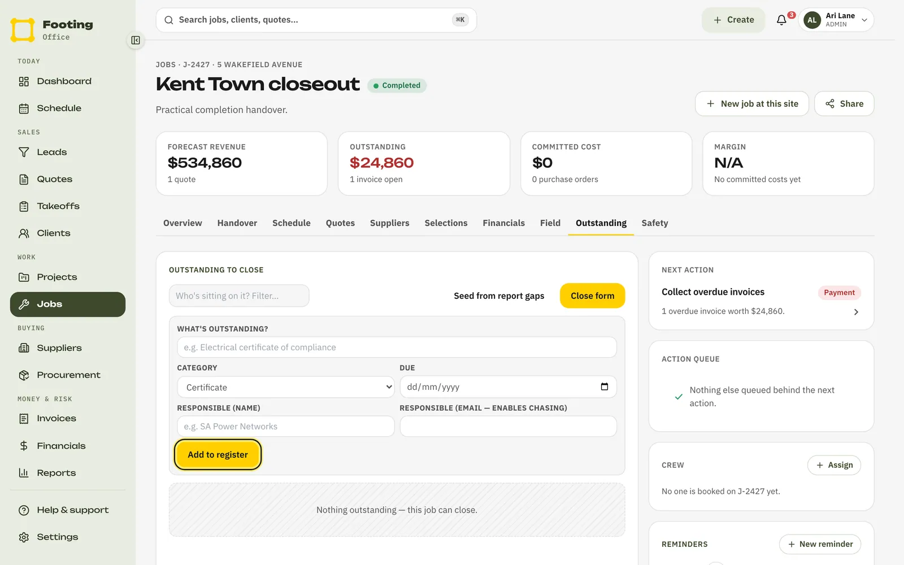Open notifications bell
The width and height of the screenshot is (904, 565).
point(782,20)
